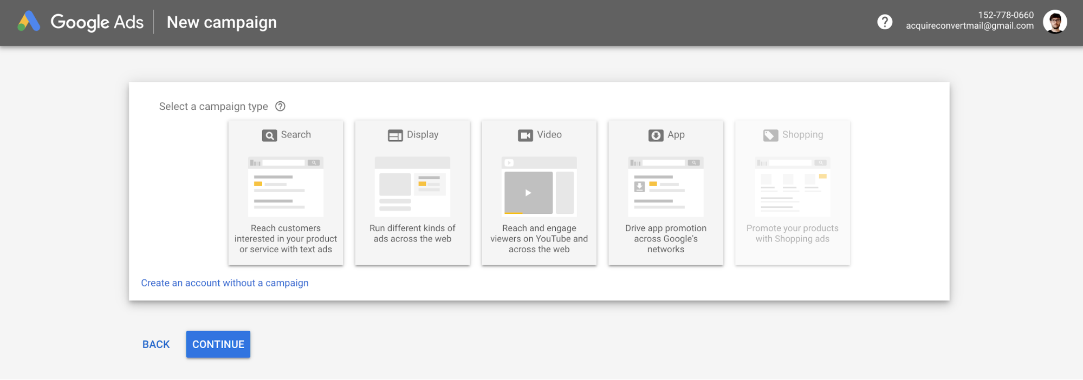Click the account email address in header

pyautogui.click(x=969, y=26)
